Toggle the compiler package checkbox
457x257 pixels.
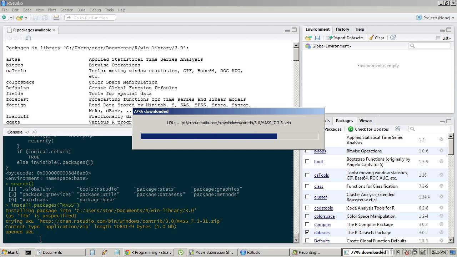[307, 225]
